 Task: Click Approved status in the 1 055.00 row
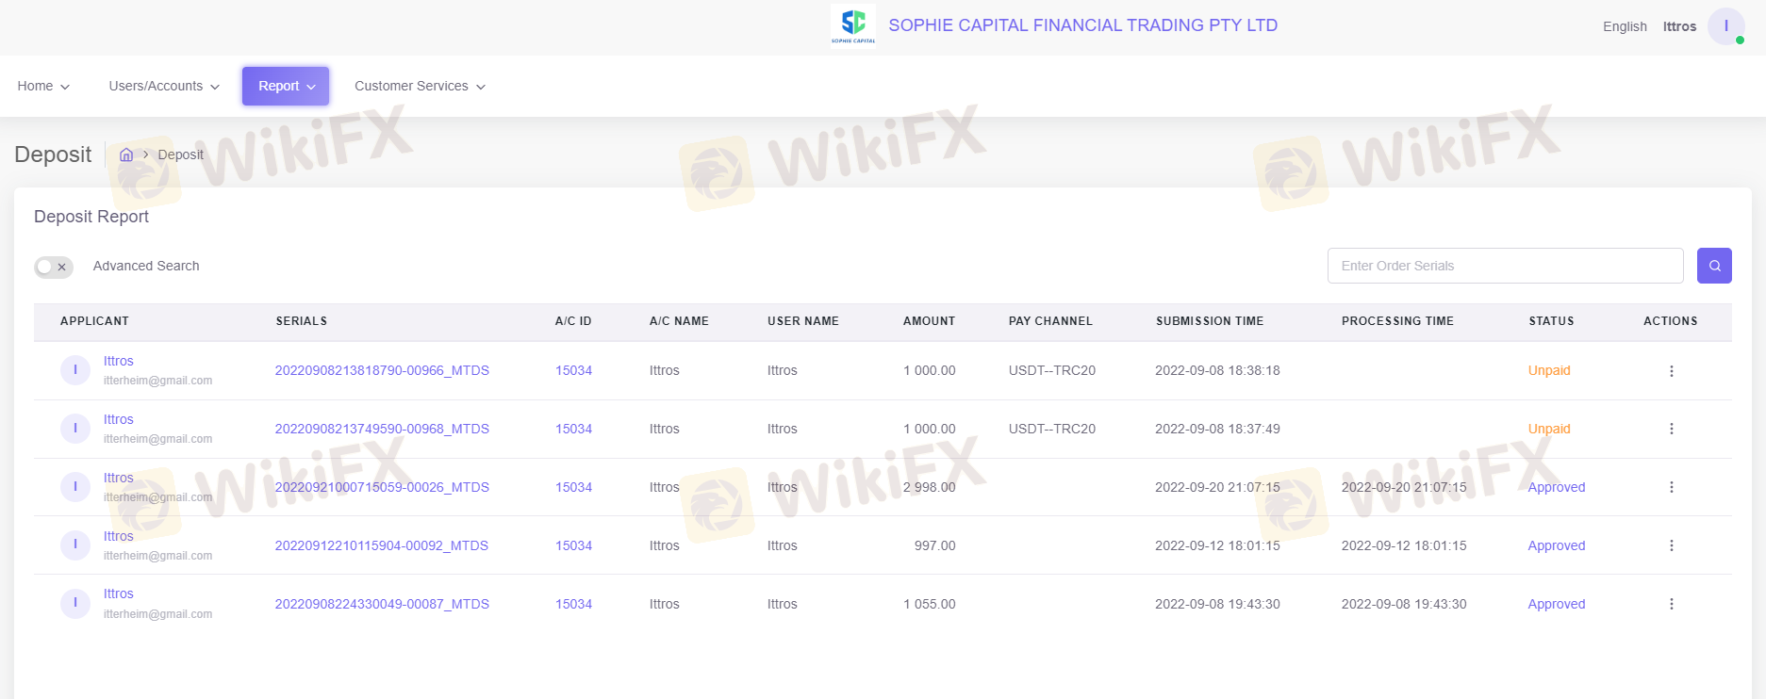(1557, 604)
